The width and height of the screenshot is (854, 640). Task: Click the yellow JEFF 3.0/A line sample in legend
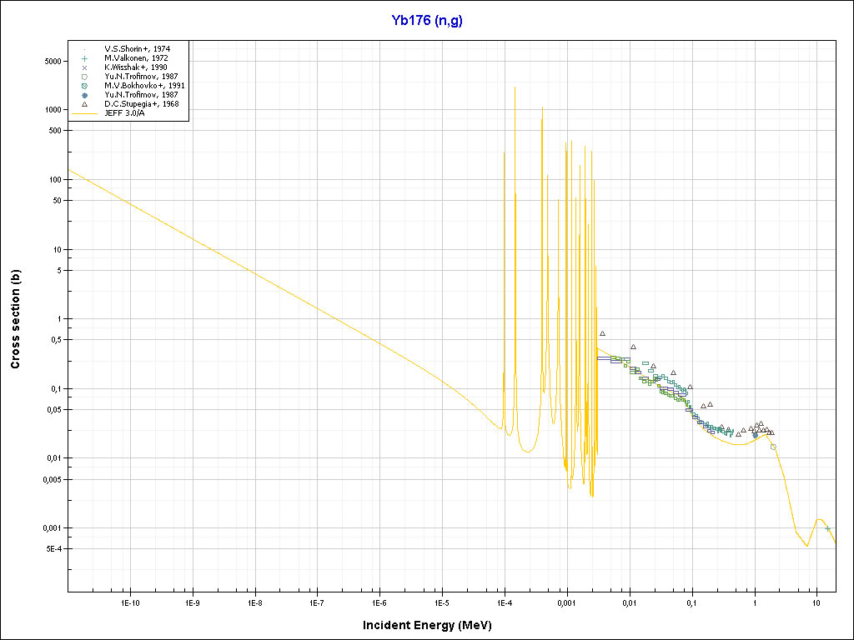coord(85,113)
